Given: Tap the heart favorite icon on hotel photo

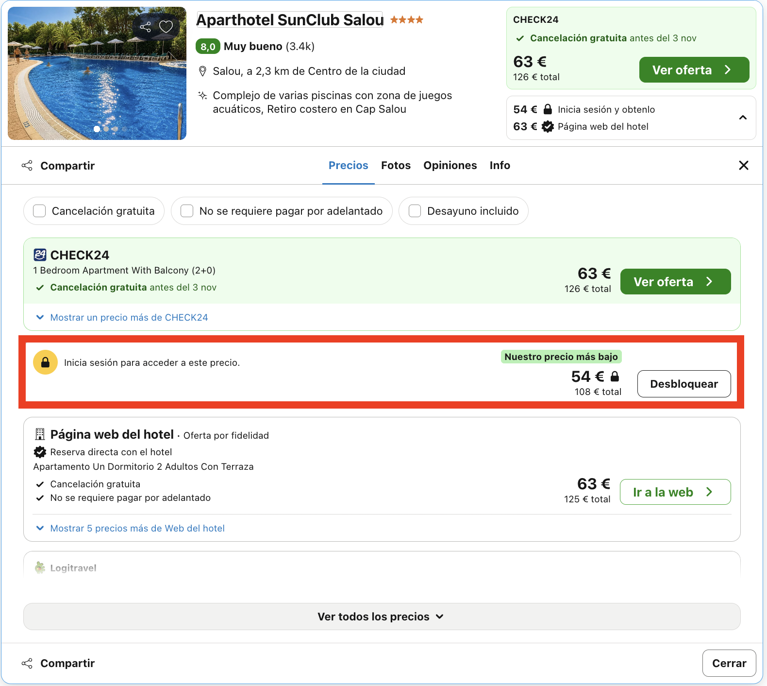Looking at the screenshot, I should (166, 27).
